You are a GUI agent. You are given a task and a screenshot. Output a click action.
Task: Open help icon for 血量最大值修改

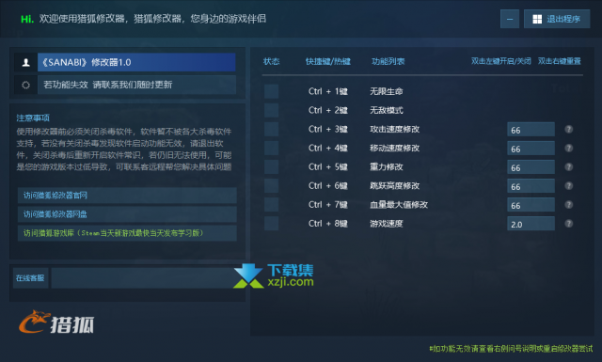click(x=568, y=205)
